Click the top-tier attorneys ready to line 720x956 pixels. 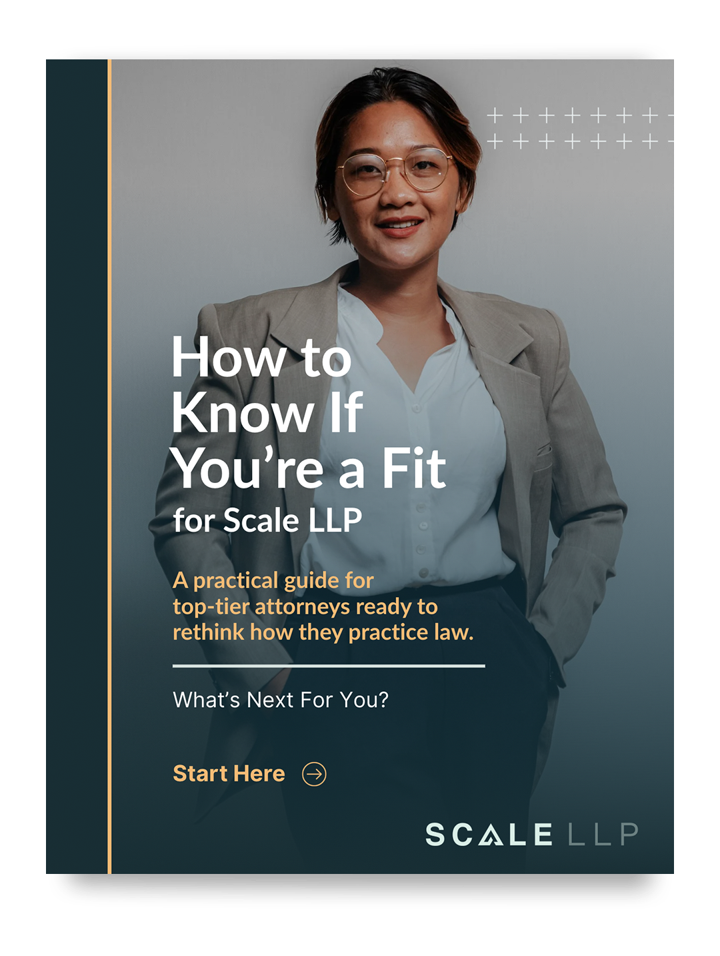pyautogui.click(x=305, y=606)
